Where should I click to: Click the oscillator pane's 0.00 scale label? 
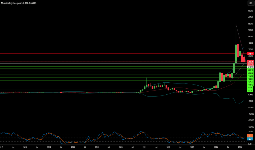pos(251,144)
